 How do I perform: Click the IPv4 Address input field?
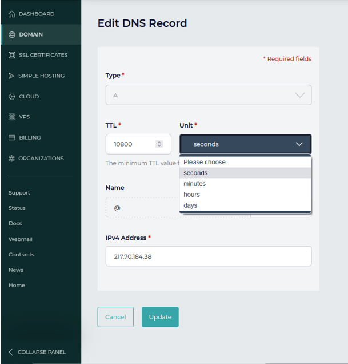209,256
